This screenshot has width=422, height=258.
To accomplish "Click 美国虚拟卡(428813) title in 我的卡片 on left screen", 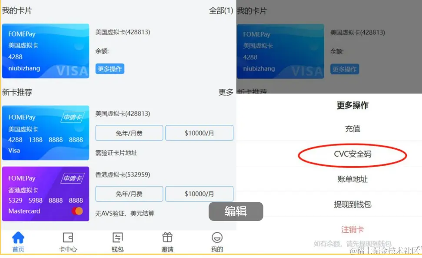I will 123,32.
